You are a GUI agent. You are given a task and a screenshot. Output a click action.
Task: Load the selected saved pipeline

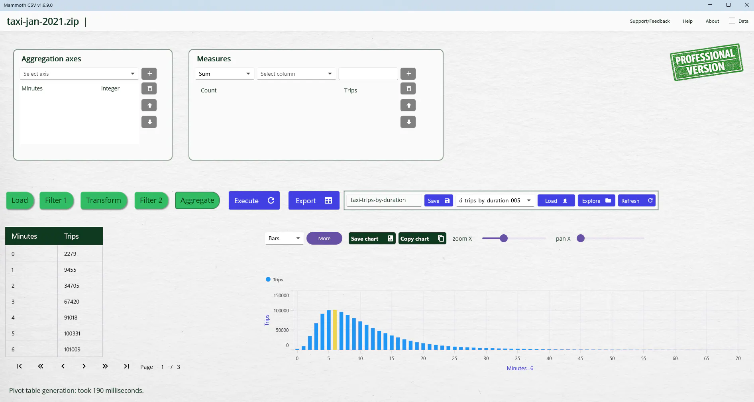pyautogui.click(x=556, y=200)
